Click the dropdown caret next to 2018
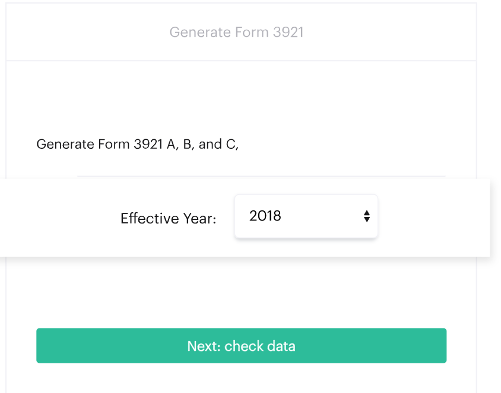 (367, 216)
